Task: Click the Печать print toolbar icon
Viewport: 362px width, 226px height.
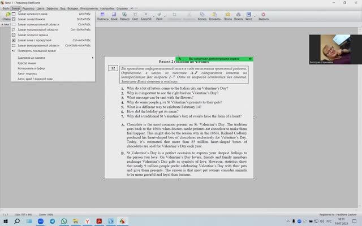Action: coord(239,15)
